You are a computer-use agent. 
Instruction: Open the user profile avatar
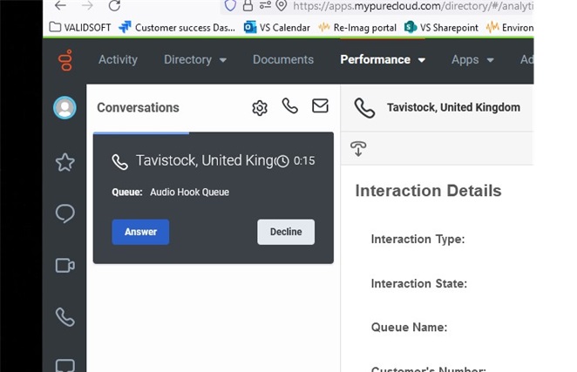click(x=64, y=108)
